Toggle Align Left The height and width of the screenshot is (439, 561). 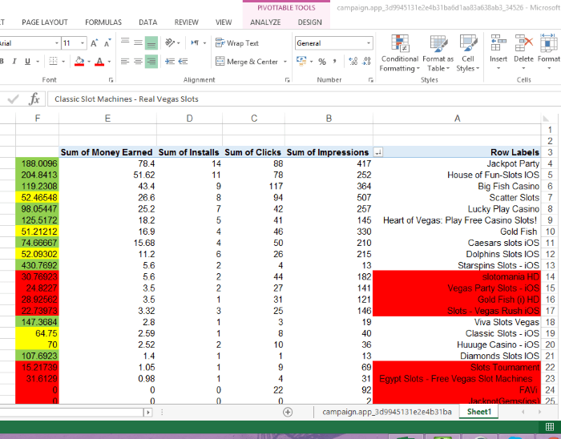[x=125, y=62]
